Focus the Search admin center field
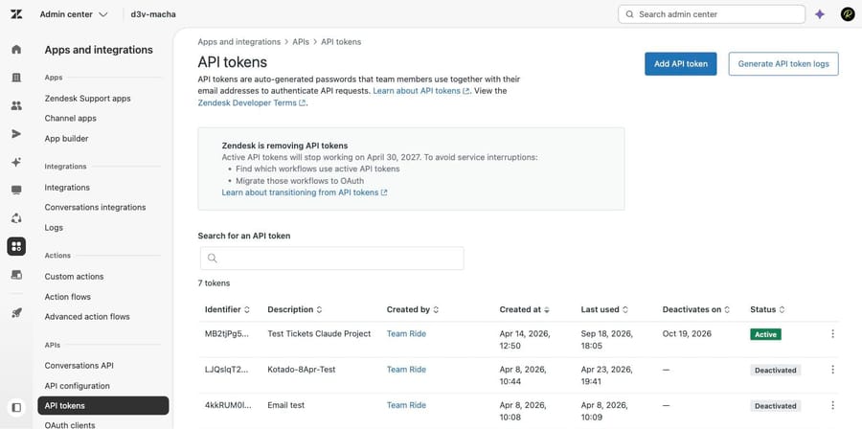This screenshot has height=429, width=862. click(712, 14)
